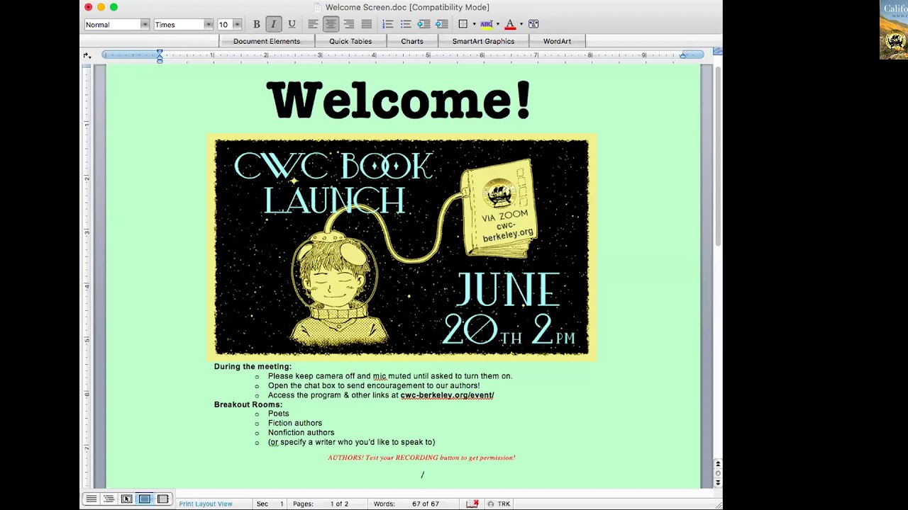Open highlight color dropdown arrow
This screenshot has height=510, width=908.
click(497, 24)
